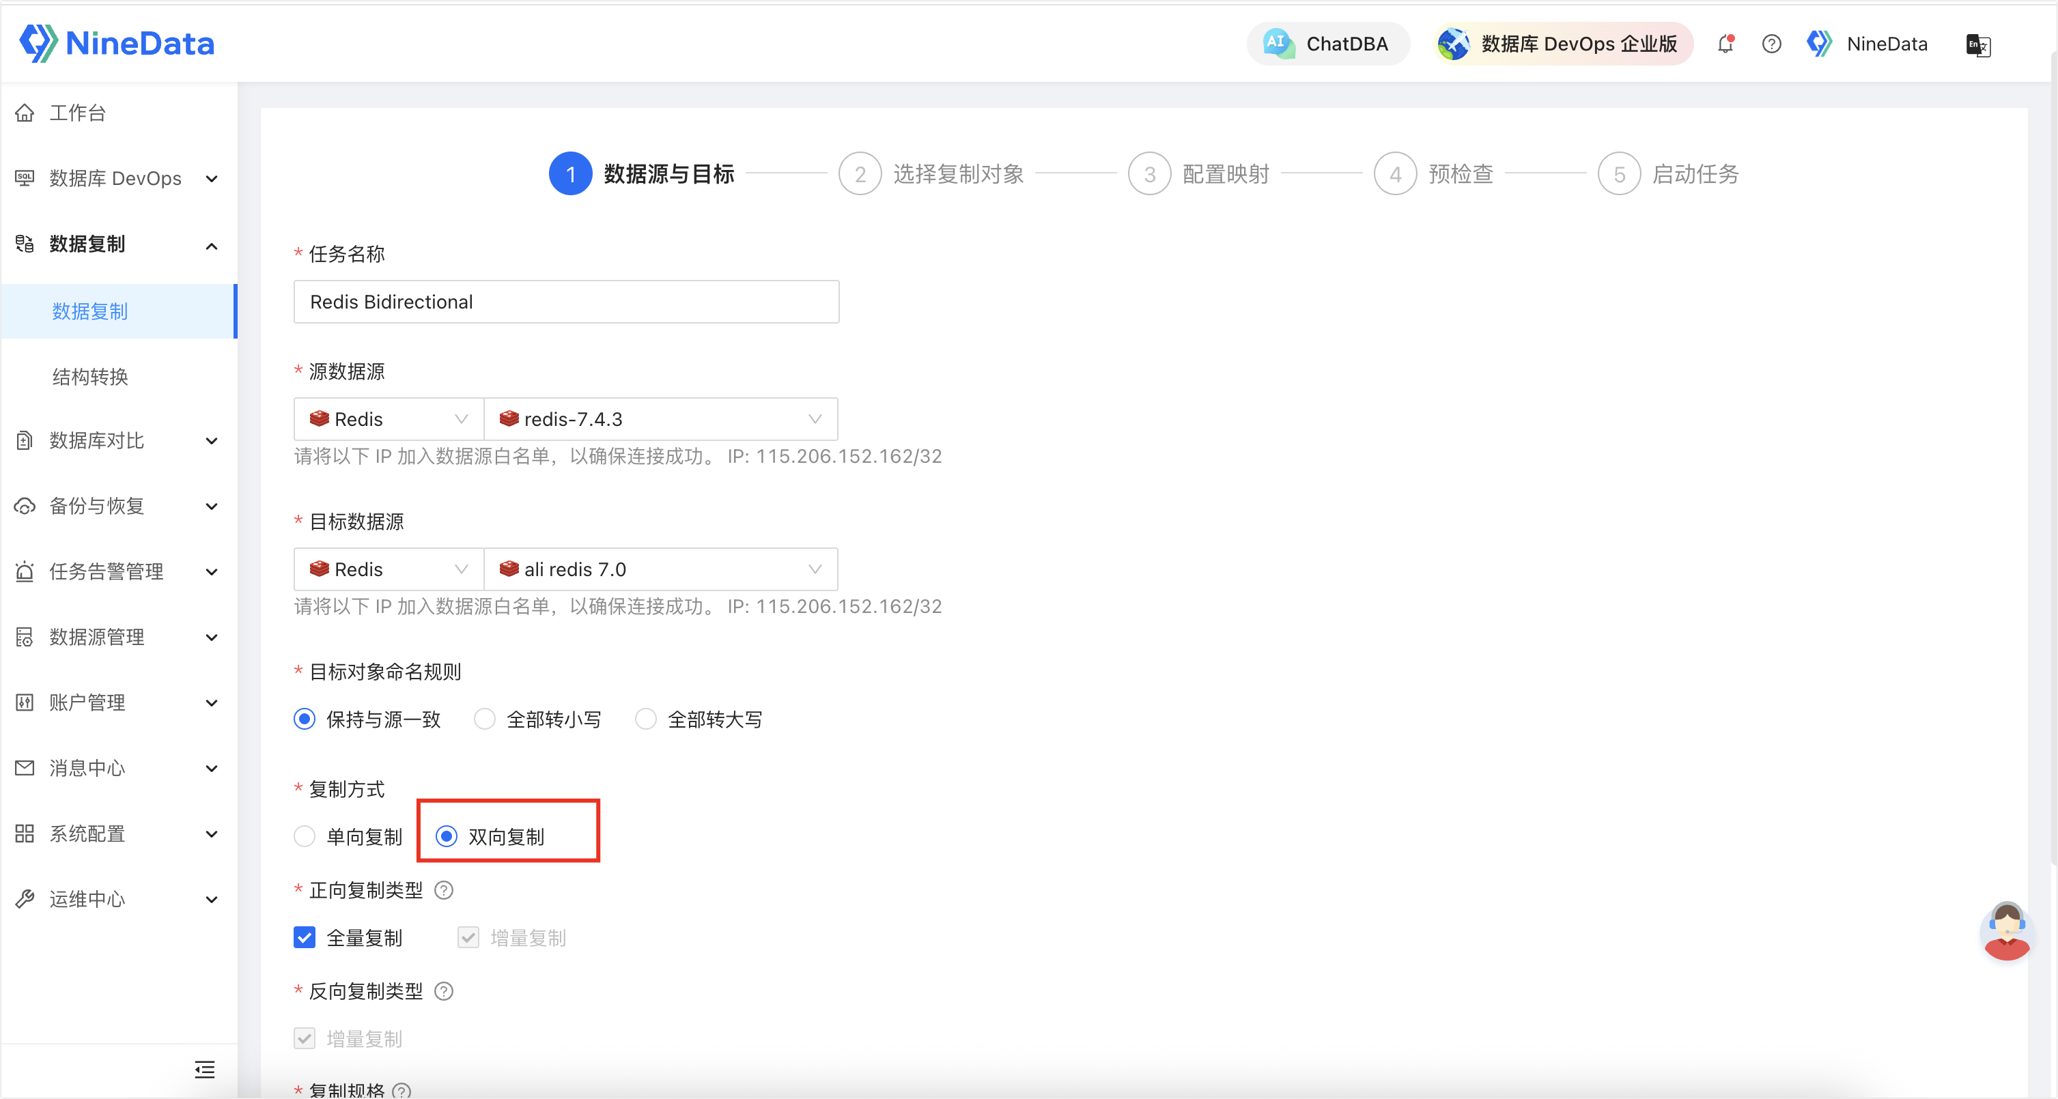Screen dimensions: 2058x1099
Task: Expand the 数据库 DevOps menu chevron
Action: pyautogui.click(x=212, y=179)
